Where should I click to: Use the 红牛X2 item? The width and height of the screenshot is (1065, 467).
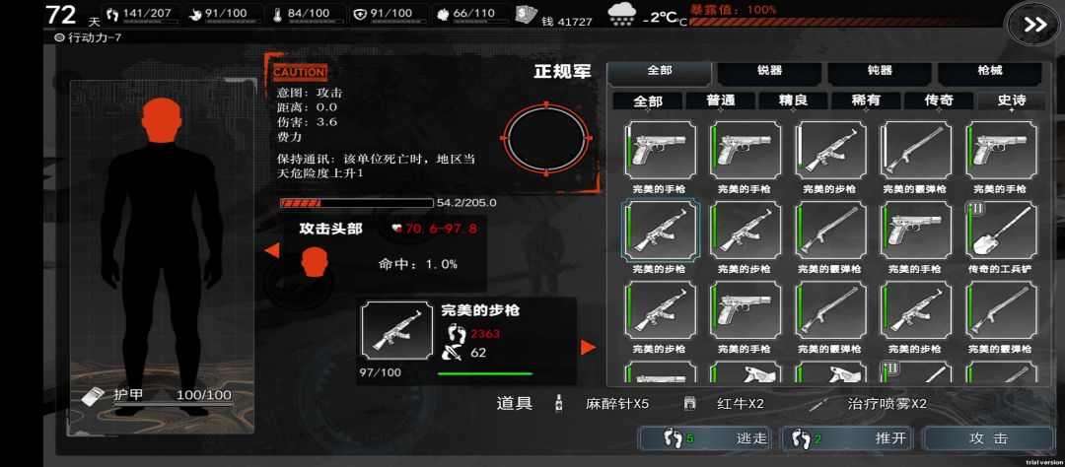(x=741, y=404)
